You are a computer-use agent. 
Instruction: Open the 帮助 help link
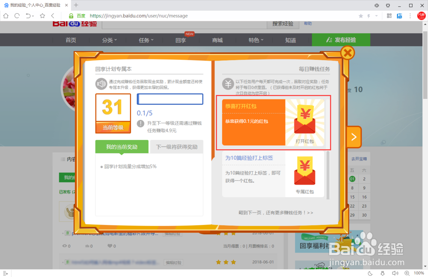pos(308,23)
